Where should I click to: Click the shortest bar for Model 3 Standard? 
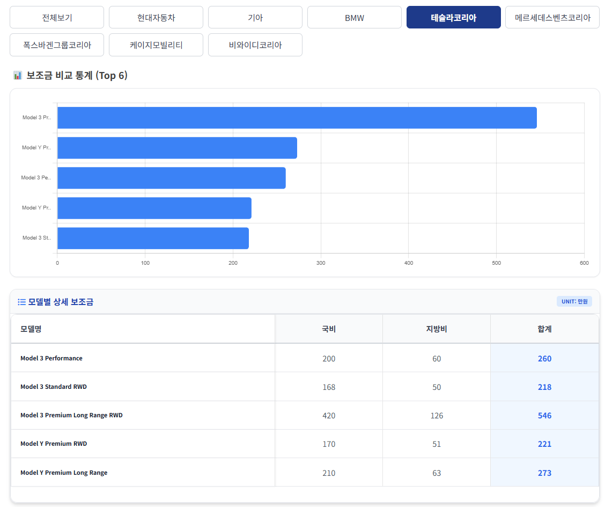coord(153,238)
